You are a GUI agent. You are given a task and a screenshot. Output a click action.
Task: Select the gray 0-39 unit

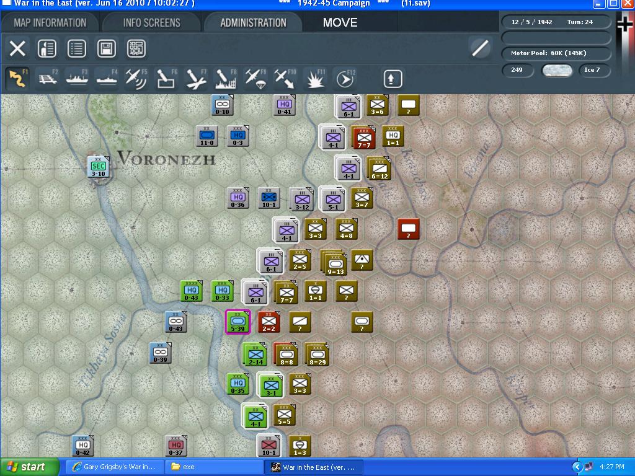coord(161,353)
